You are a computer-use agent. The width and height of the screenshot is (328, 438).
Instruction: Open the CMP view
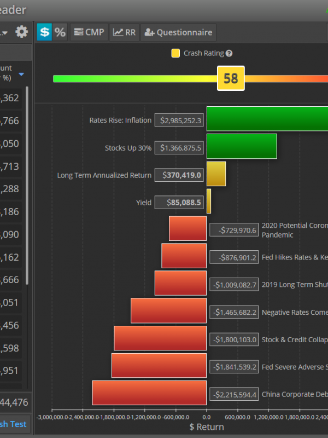click(x=89, y=32)
